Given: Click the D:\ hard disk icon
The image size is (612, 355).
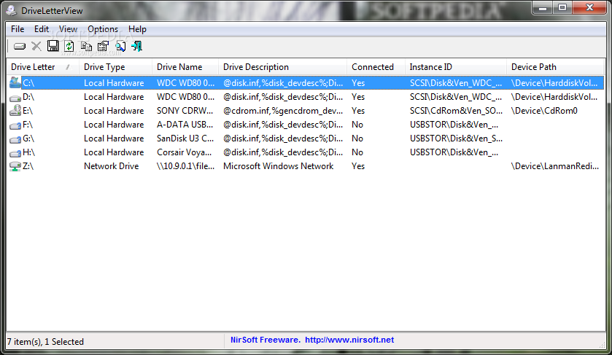Looking at the screenshot, I should click(x=15, y=98).
